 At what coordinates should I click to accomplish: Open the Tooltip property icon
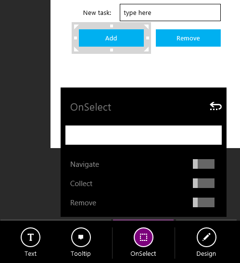pos(81,237)
